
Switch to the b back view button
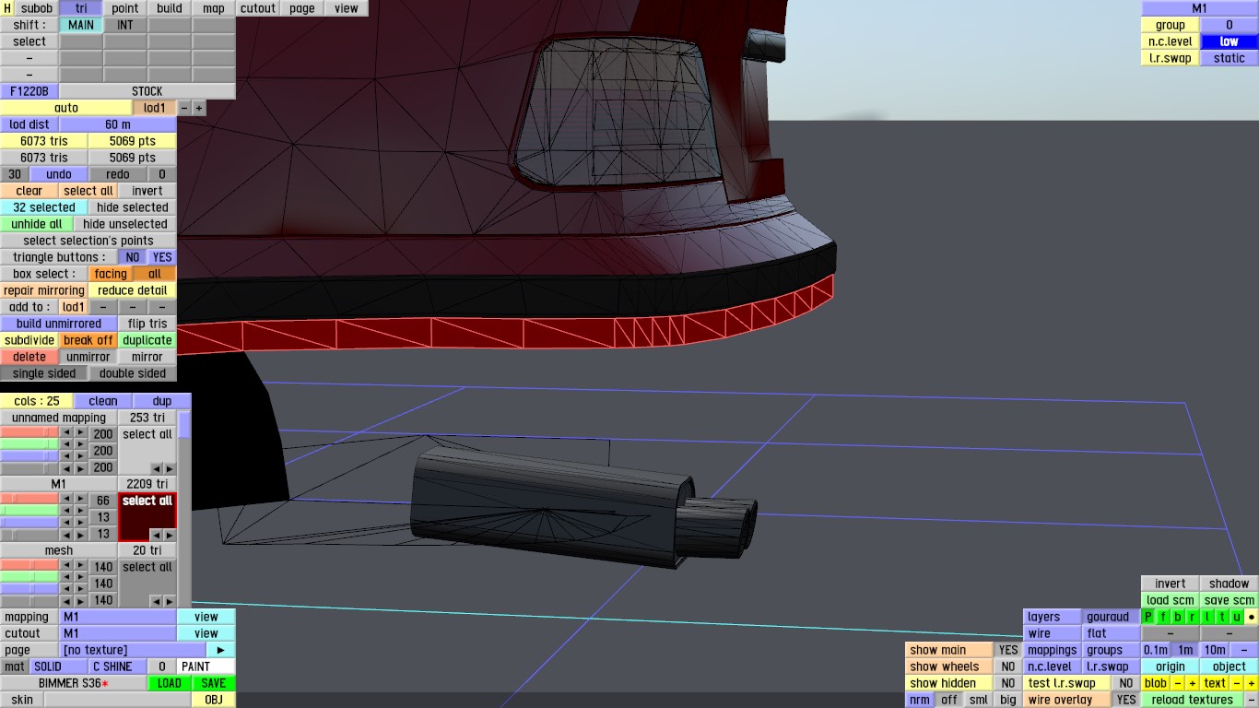coord(1178,617)
